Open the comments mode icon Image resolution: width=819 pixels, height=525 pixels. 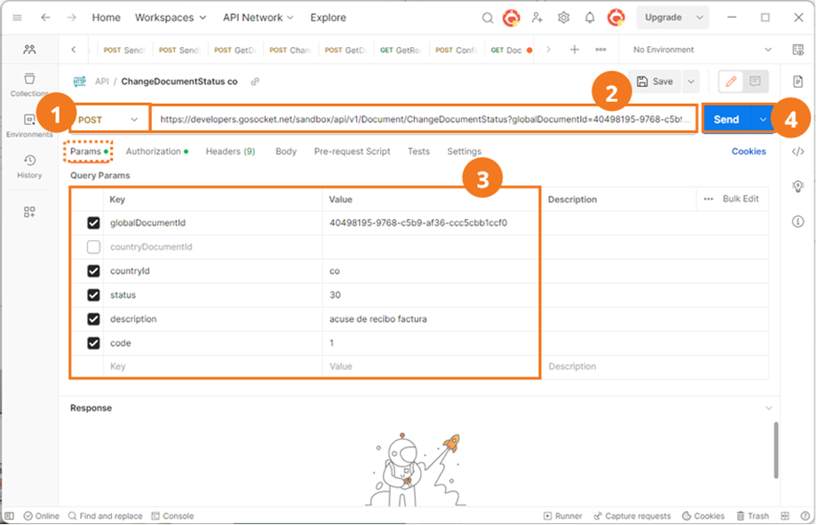pos(755,82)
